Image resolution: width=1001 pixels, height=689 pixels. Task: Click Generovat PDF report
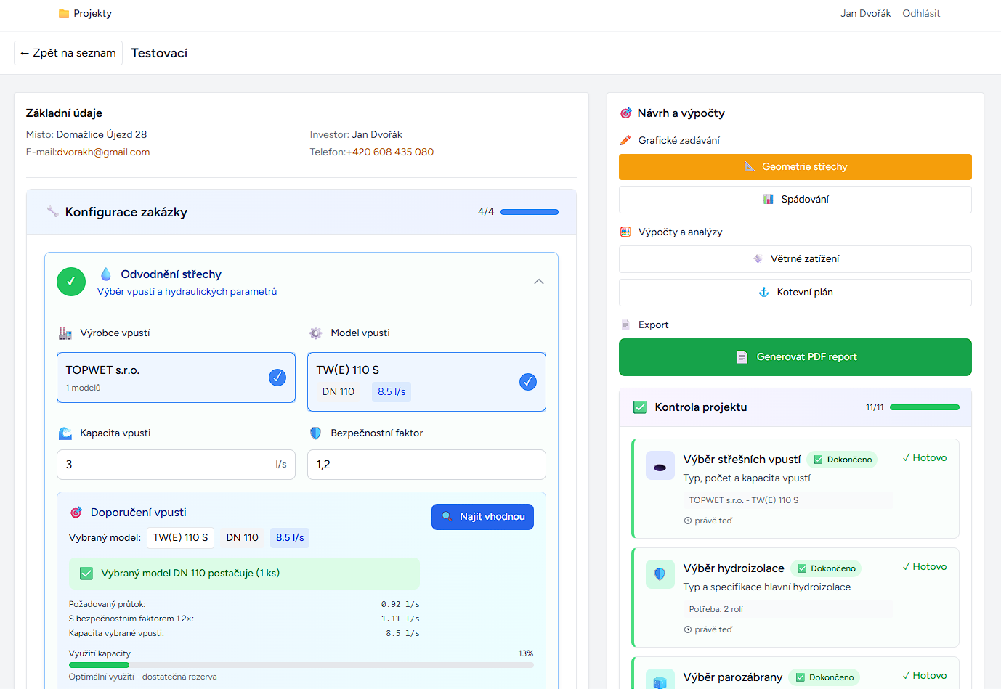795,357
